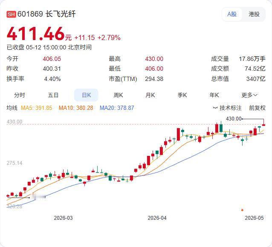Click the 市盈(TTM) value 294.38

(154, 79)
